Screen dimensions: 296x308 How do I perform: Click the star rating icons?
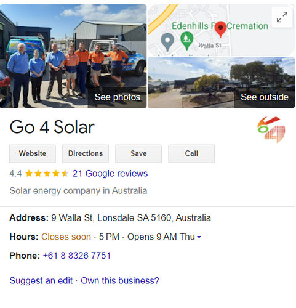click(x=47, y=174)
